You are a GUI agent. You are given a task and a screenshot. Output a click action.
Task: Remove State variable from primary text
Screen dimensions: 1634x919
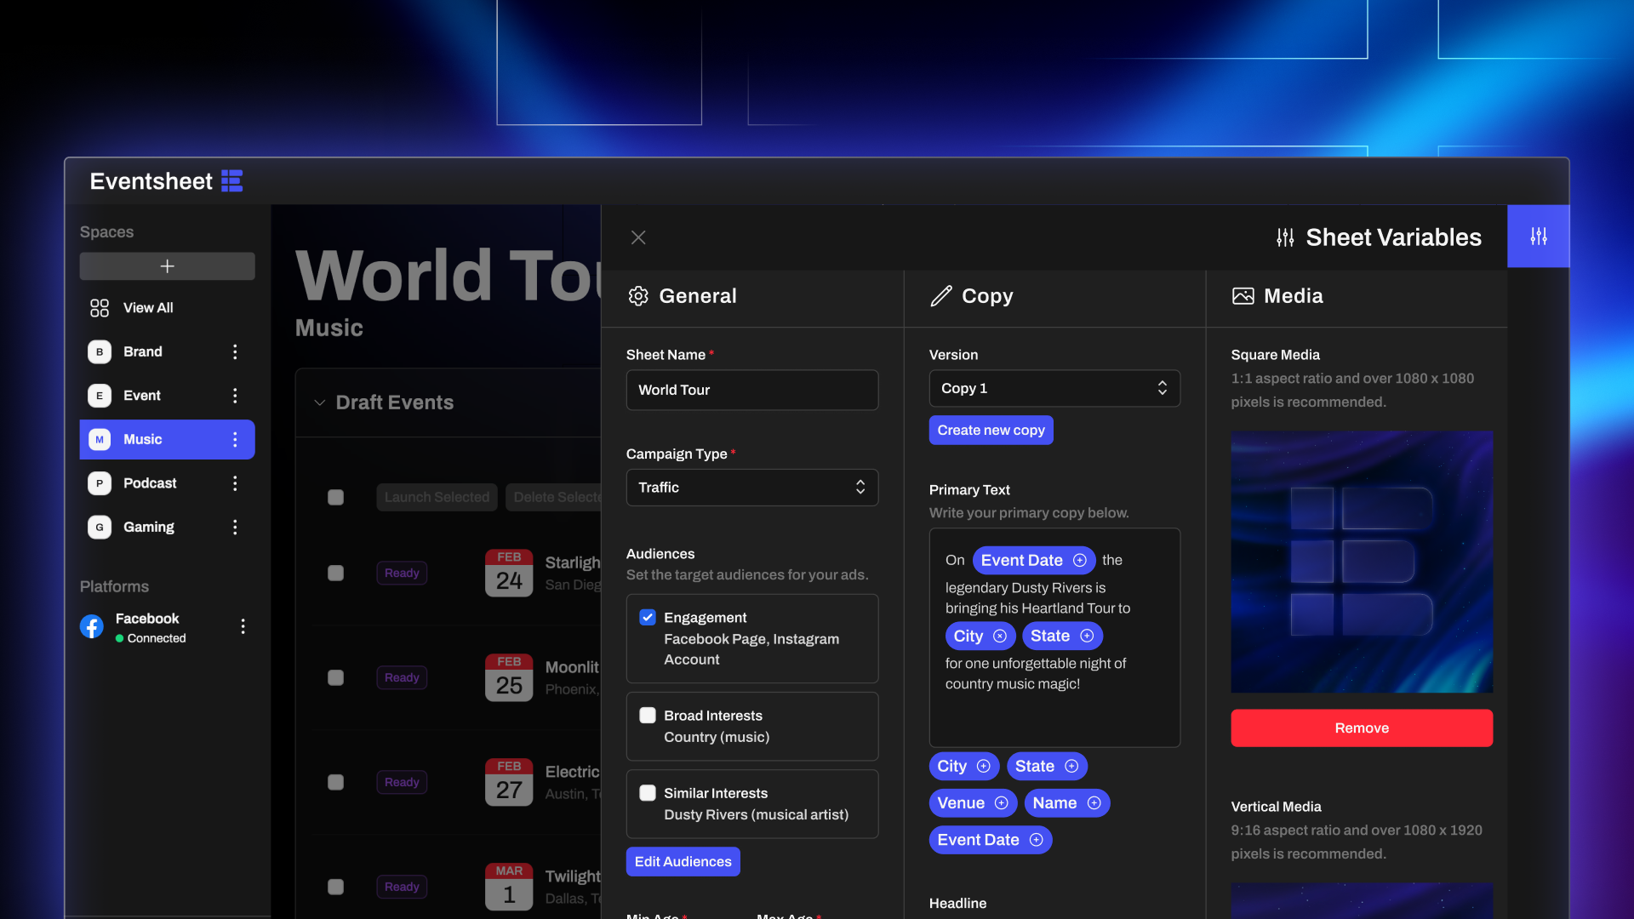click(1087, 636)
